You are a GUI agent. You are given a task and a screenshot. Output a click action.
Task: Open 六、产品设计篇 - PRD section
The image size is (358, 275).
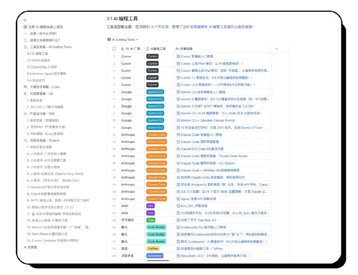click(x=39, y=114)
